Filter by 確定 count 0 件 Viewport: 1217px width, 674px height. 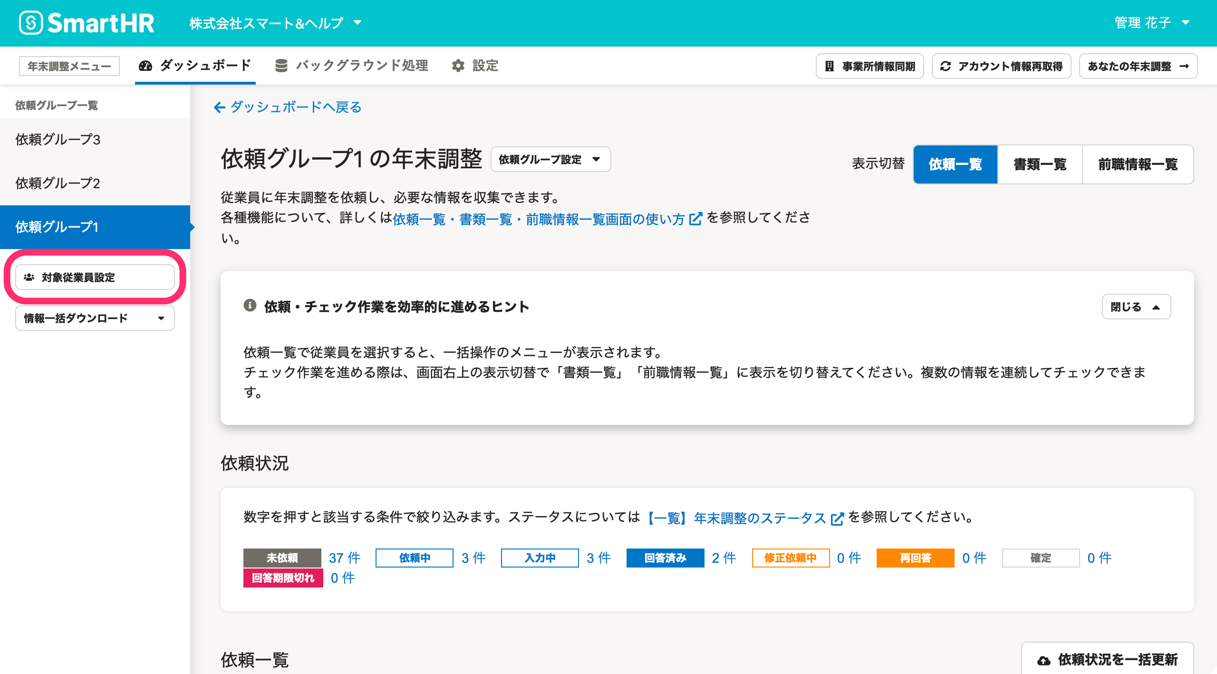pos(1100,558)
